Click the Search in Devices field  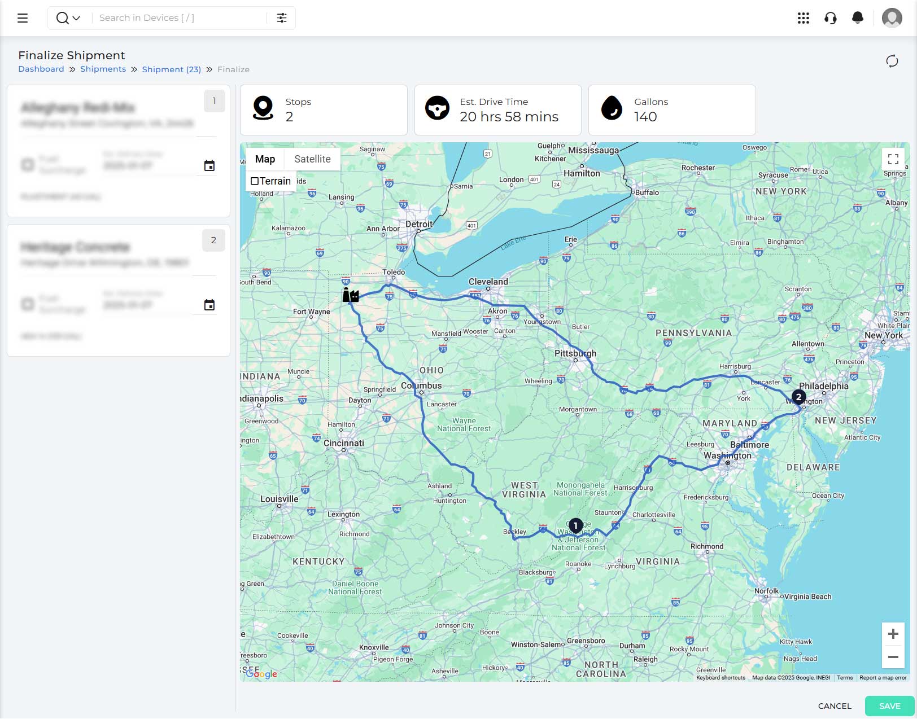[x=180, y=18]
